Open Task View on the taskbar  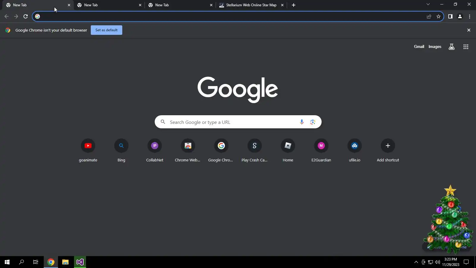pos(36,262)
